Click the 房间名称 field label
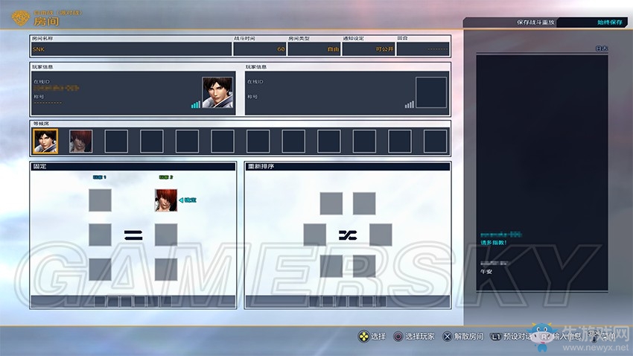Viewport: 633px width, 356px height. (x=42, y=38)
